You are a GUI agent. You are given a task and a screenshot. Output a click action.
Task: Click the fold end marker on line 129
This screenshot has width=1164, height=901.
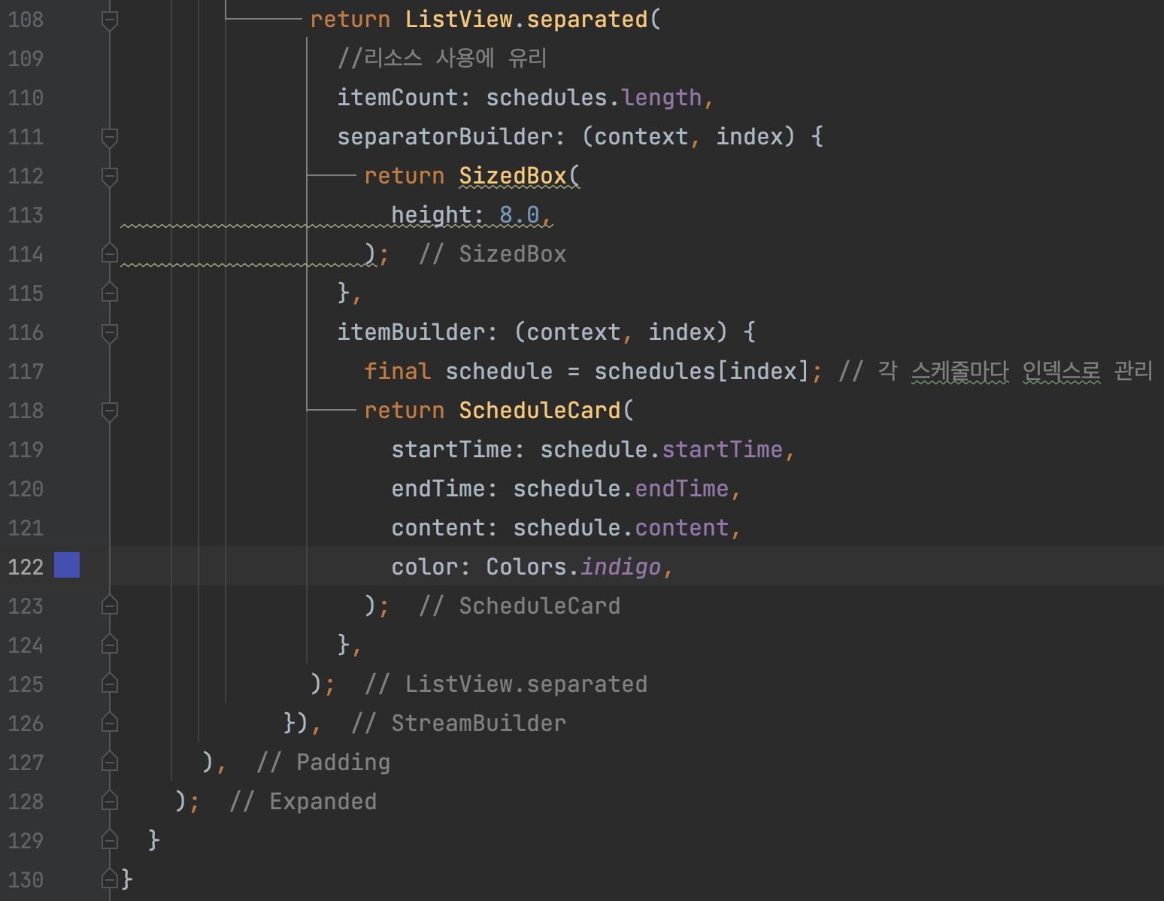[110, 840]
